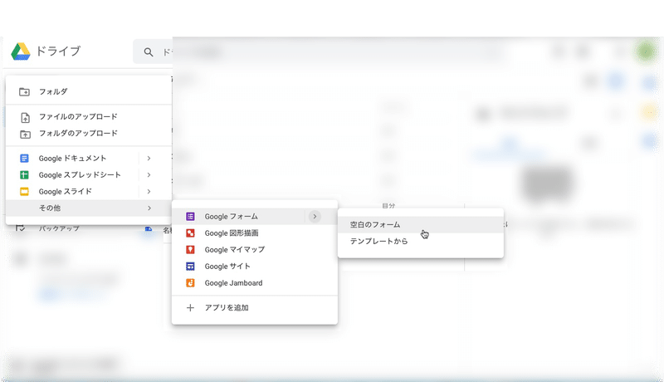The image size is (664, 382).
Task: Click the Google Drive logo
Action: coord(20,51)
